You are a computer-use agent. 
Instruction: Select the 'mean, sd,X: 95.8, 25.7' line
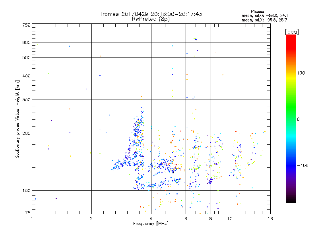tap(264, 20)
